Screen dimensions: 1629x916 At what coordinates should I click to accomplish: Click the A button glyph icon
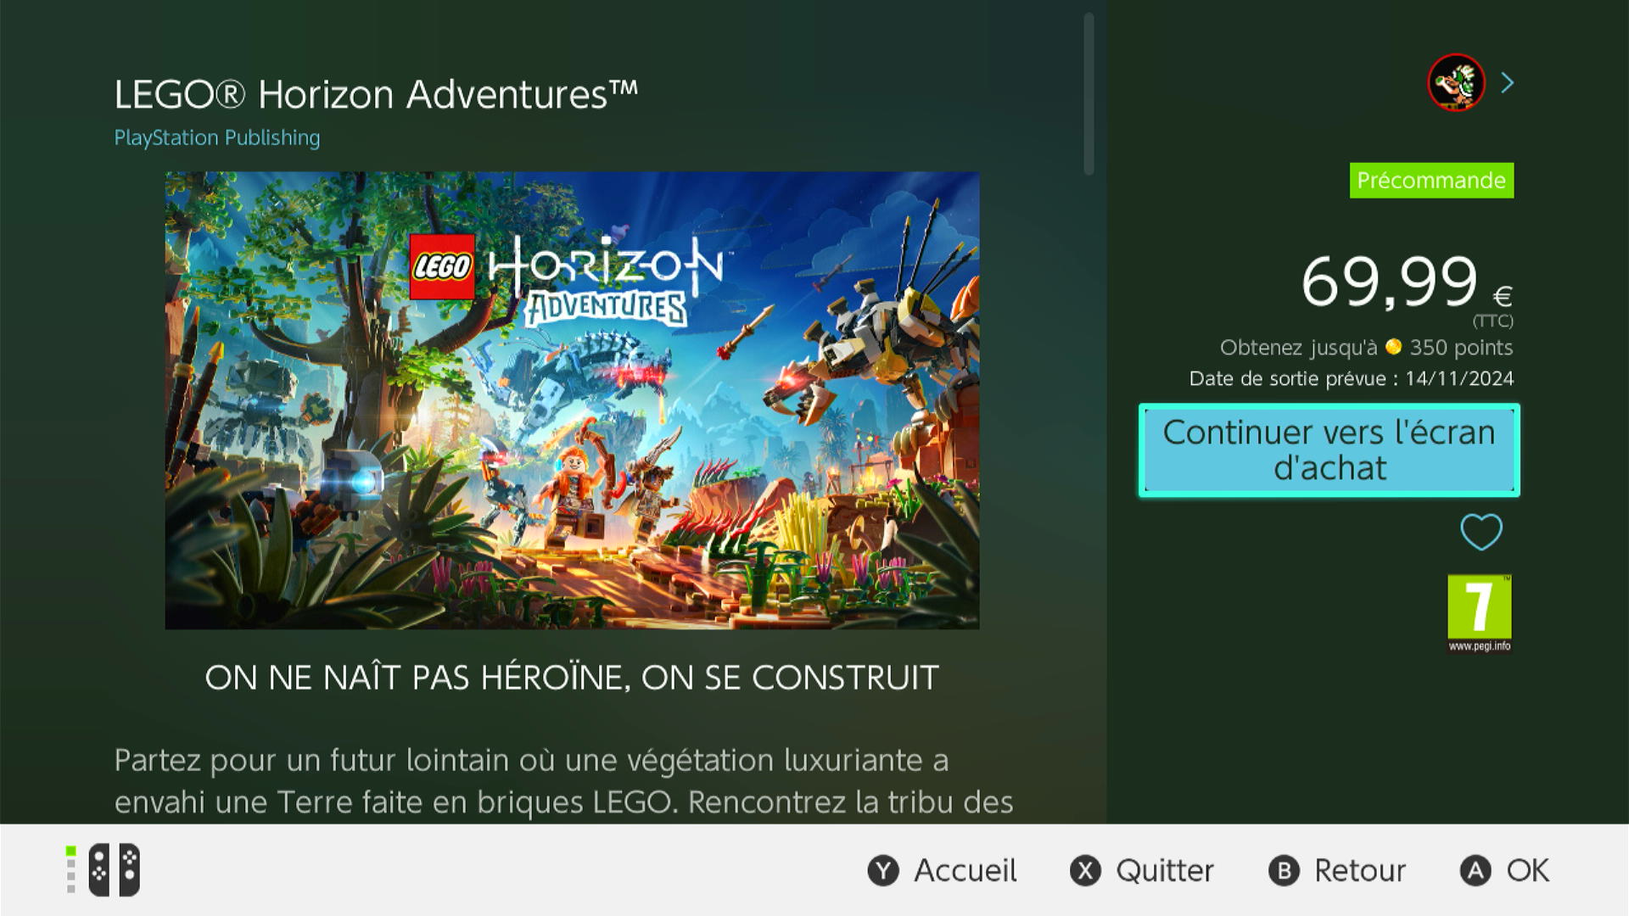coord(1475,871)
